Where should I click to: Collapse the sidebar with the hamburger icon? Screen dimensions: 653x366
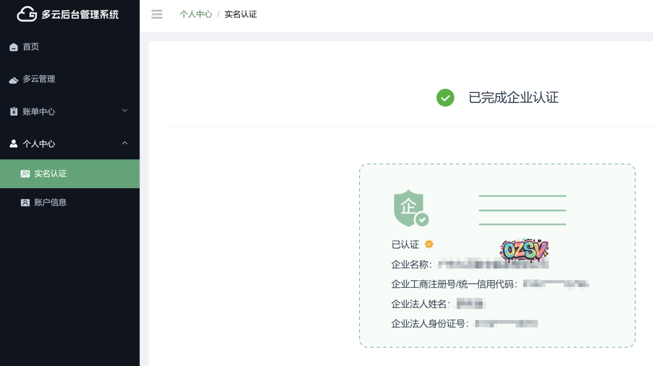(157, 14)
